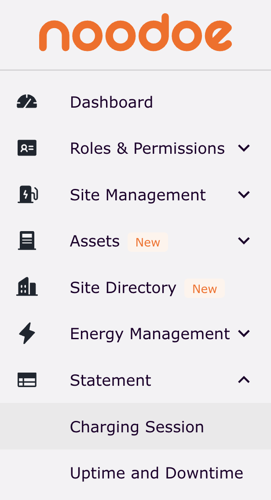
Task: Click the Noodoe logo
Action: click(x=135, y=33)
